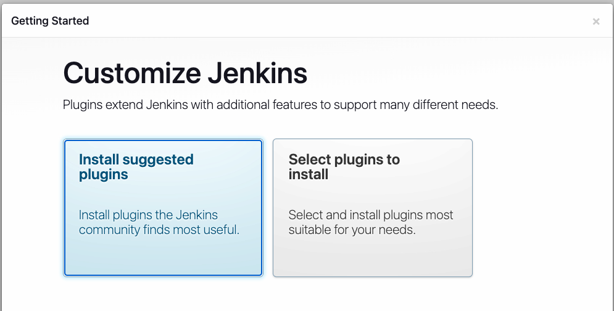
Task: Click the Getting Started dialog title
Action: tap(50, 21)
